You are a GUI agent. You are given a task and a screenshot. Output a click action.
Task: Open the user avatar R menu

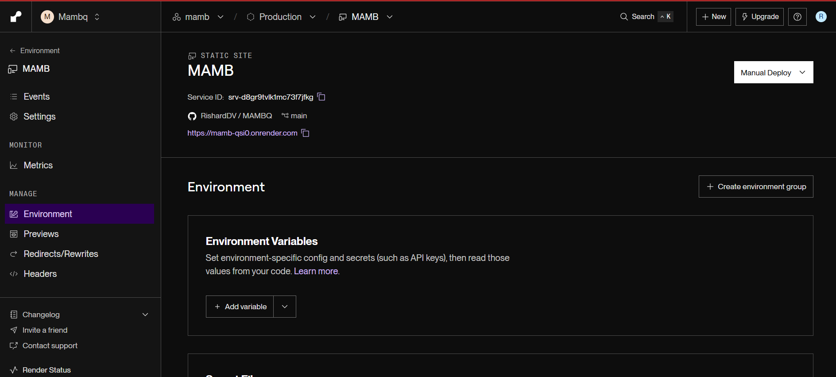coord(821,17)
